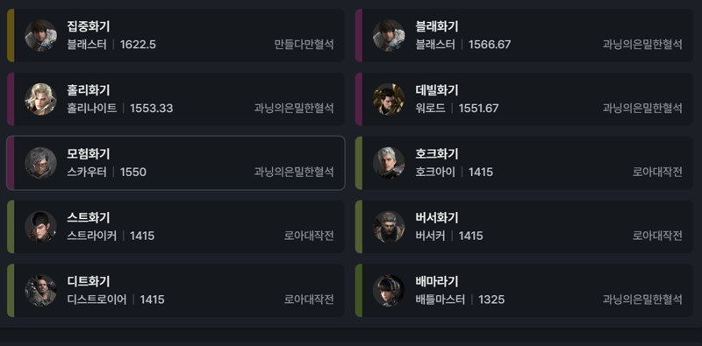Click the 블래화기 Blaster portrait
Image resolution: width=702 pixels, height=346 pixels.
tap(389, 35)
